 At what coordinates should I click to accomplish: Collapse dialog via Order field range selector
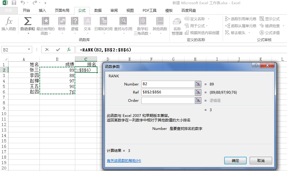(198, 100)
